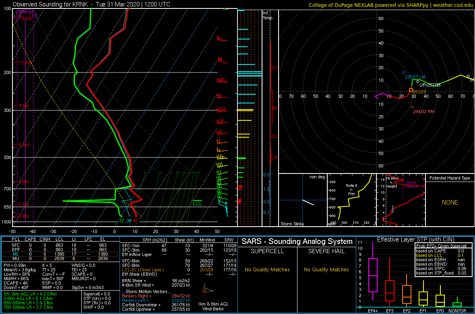Click the green surface dewpoint value '32'

[x=121, y=221]
